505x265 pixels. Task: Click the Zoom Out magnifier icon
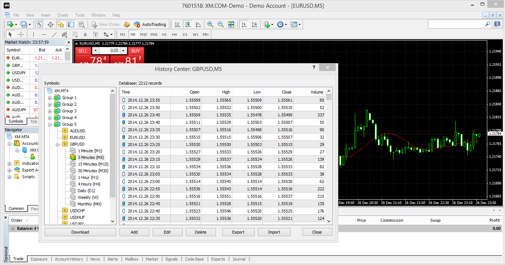[x=221, y=24]
